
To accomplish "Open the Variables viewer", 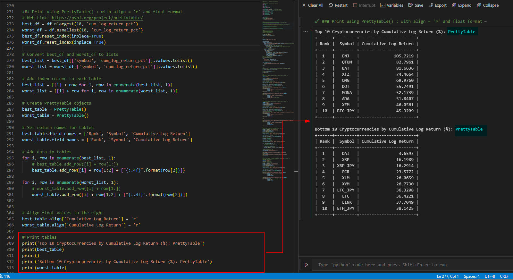I will point(391,5).
